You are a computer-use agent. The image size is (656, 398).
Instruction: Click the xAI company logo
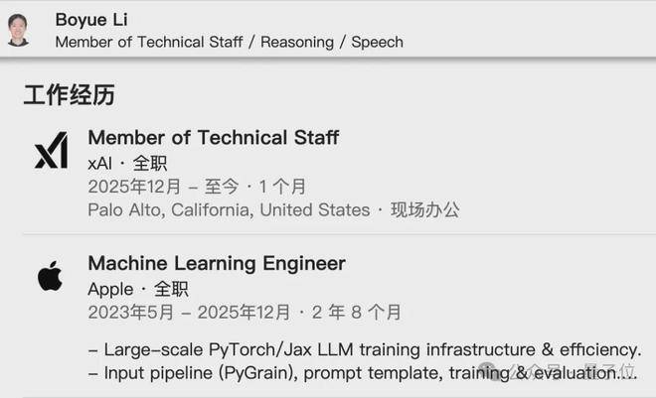(50, 152)
